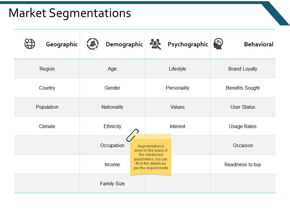This screenshot has height=218, width=290.
Task: Click the head with gears Behavioral icon
Action: click(x=218, y=44)
